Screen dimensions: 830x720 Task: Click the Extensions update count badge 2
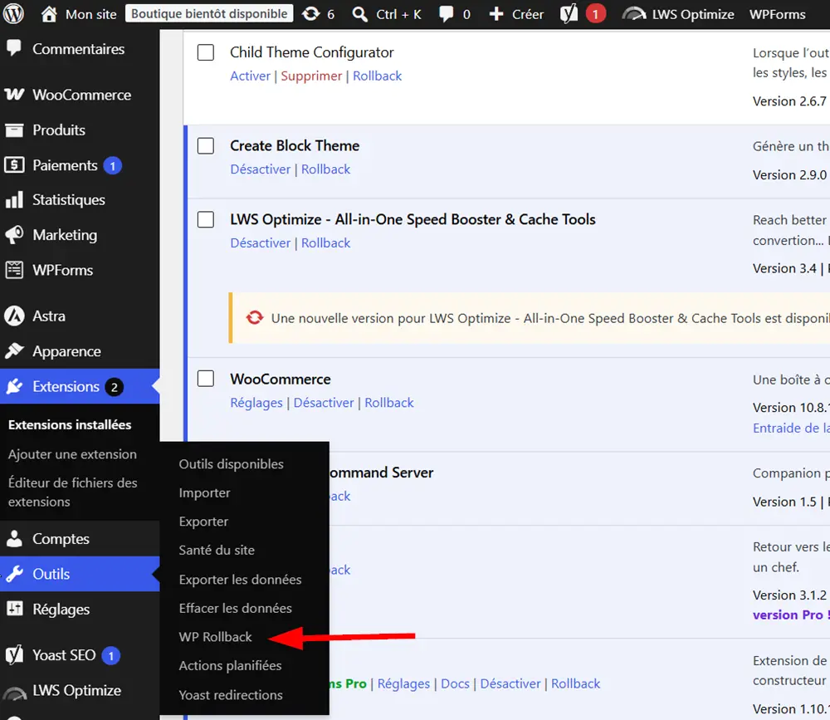click(x=114, y=387)
